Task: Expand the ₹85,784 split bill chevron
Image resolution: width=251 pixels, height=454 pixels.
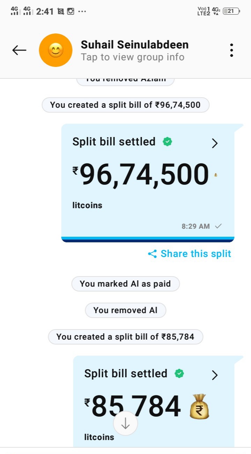Action: (215, 375)
